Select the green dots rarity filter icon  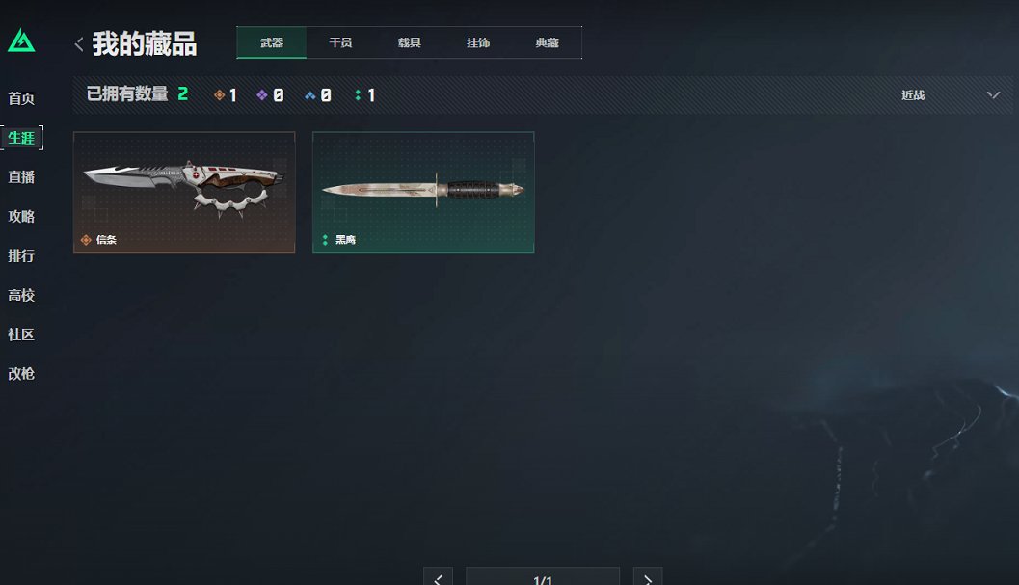tap(358, 95)
